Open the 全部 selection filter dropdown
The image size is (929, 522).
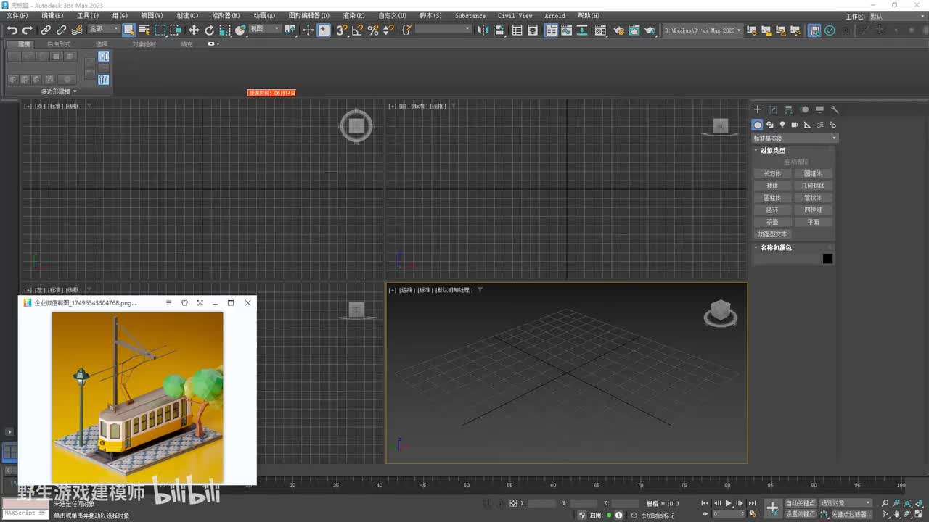104,30
